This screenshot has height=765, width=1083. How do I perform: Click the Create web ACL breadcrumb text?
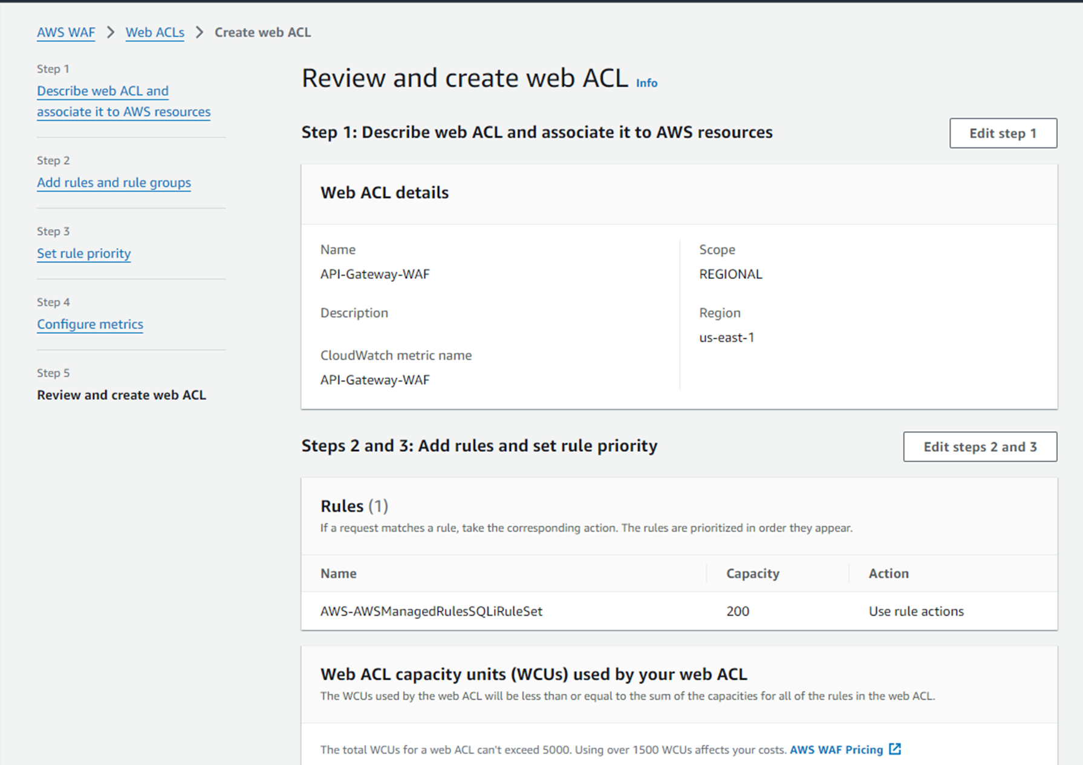click(x=262, y=33)
